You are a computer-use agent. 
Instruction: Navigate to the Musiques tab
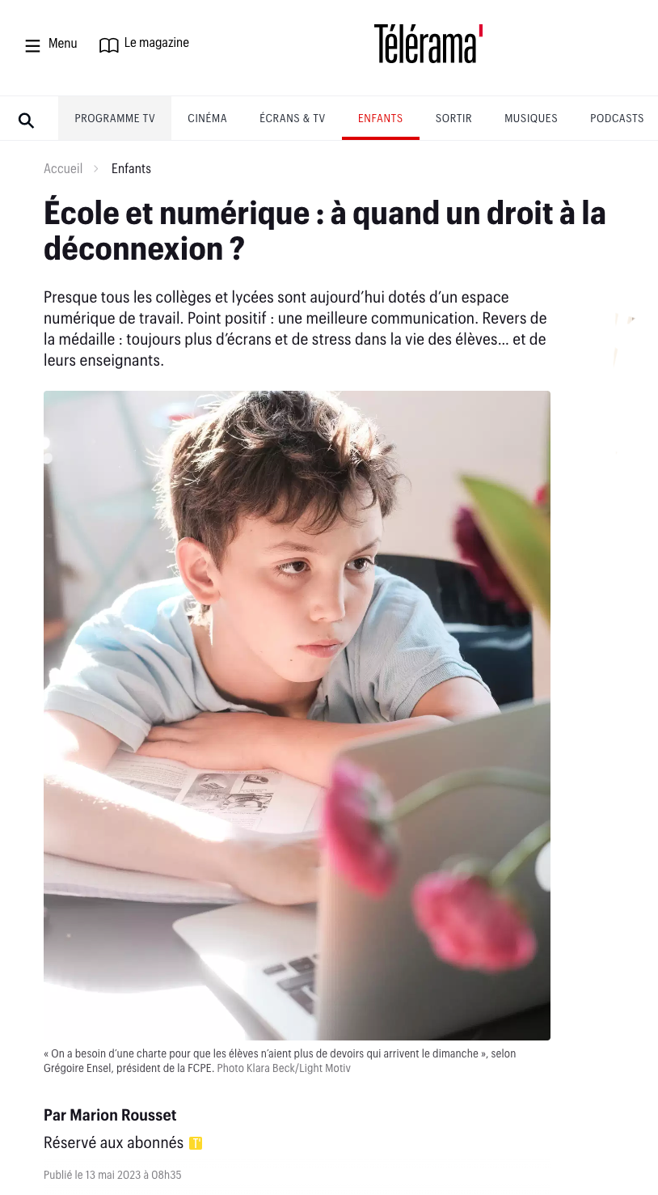point(531,118)
